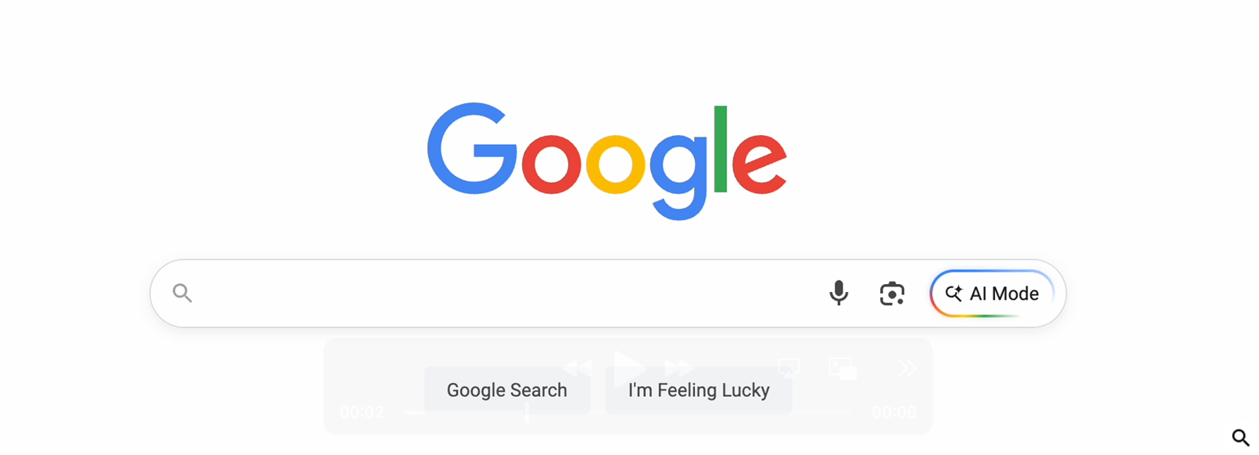This screenshot has width=1259, height=455.
Task: Expand more controls via double chevron icon
Action: pyautogui.click(x=907, y=368)
